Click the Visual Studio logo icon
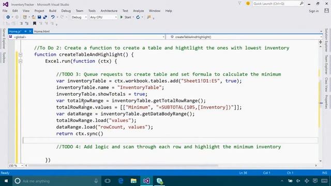Viewport: 331px width, 186px height. click(6, 4)
